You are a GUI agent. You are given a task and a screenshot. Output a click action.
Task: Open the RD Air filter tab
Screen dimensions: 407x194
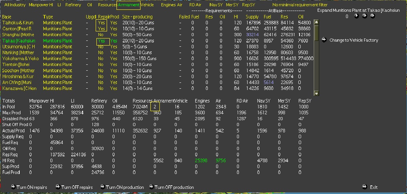click(x=195, y=5)
